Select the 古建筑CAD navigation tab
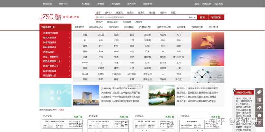The image size is (265, 132). (x=145, y=27)
